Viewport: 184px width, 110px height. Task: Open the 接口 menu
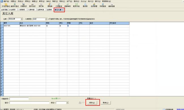[x=98, y=1]
